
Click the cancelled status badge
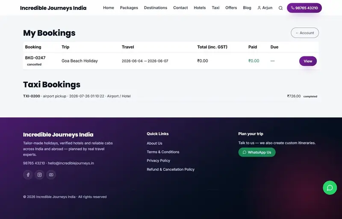coord(34,64)
